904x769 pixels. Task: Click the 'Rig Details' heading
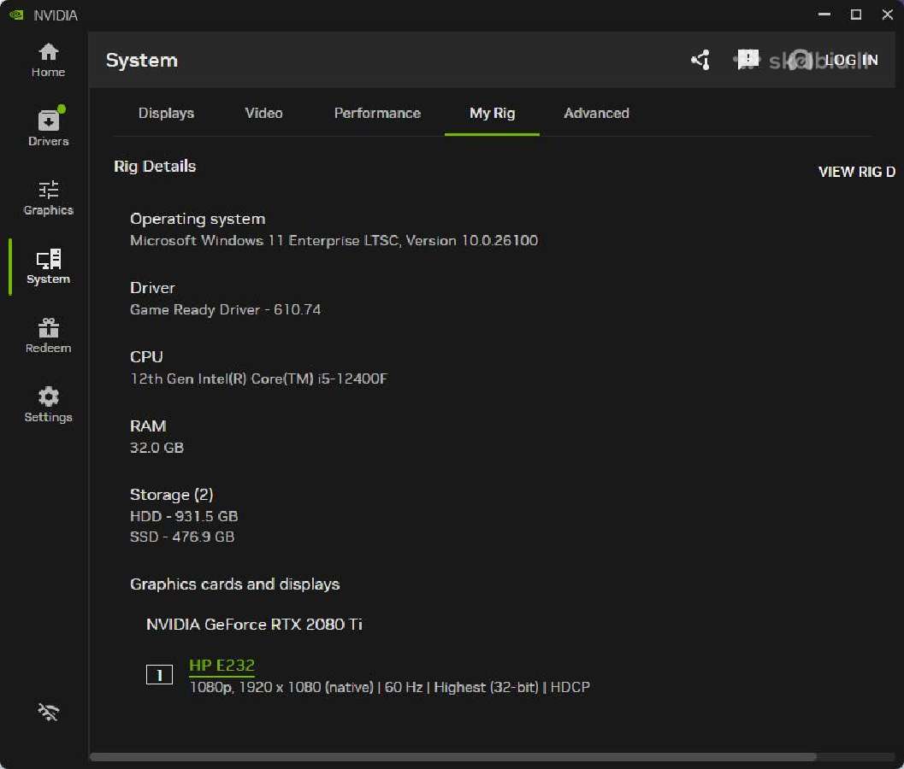[x=155, y=167]
